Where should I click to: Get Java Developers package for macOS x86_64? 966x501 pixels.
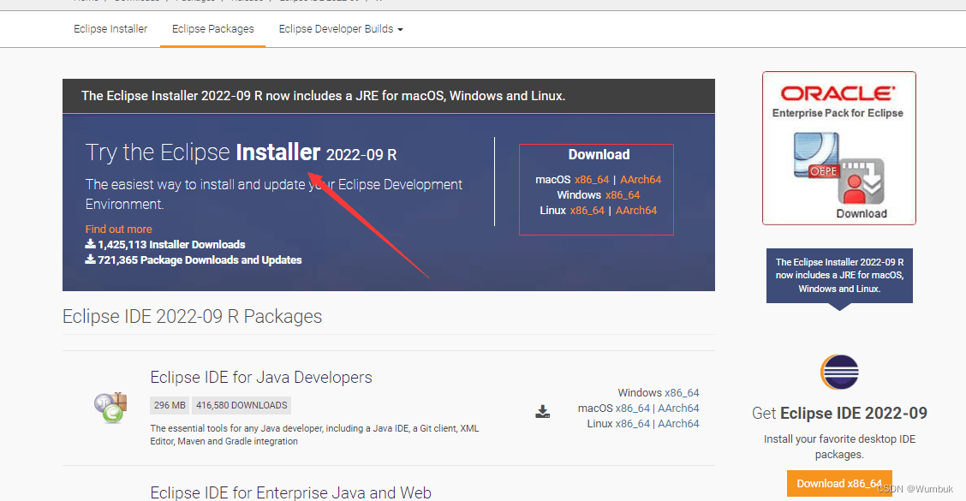tap(633, 408)
